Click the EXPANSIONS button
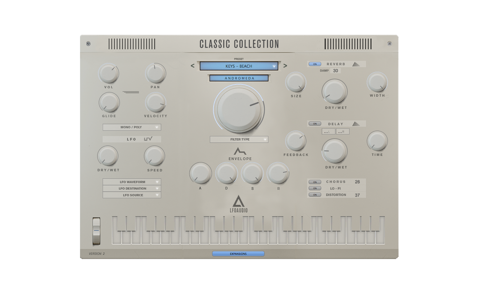The height and width of the screenshot is (293, 479). (238, 254)
